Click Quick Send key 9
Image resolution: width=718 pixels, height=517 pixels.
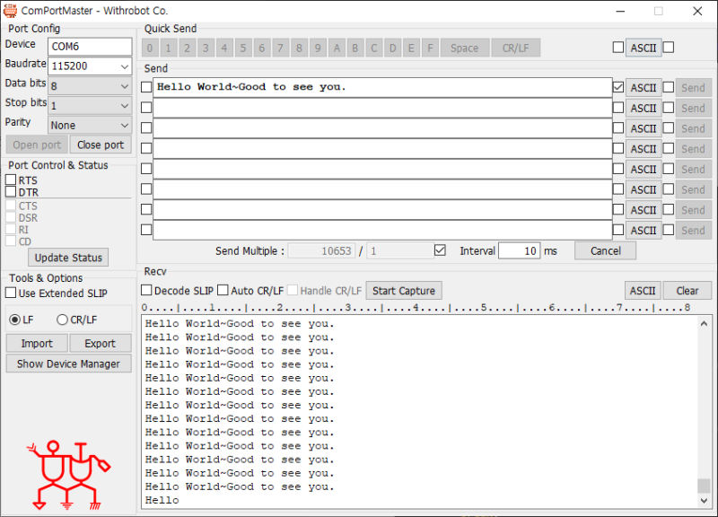click(x=318, y=48)
